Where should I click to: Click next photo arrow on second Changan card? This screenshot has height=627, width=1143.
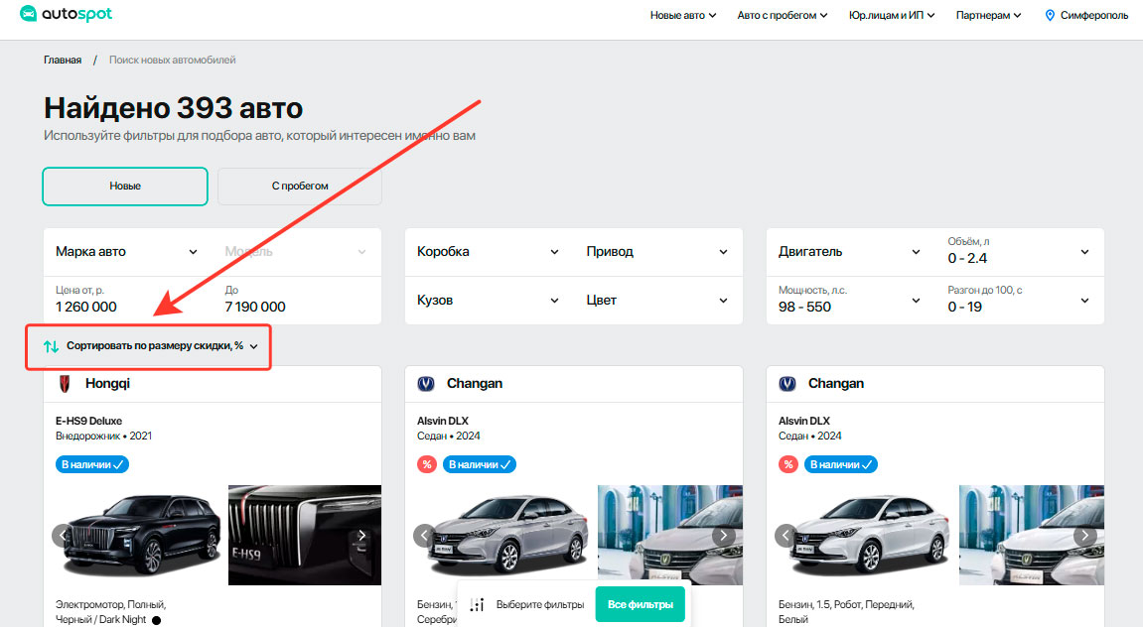pyautogui.click(x=1084, y=536)
